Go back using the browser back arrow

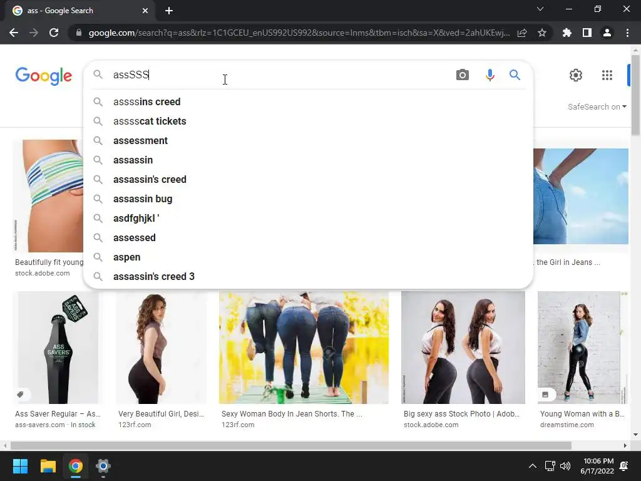click(14, 33)
